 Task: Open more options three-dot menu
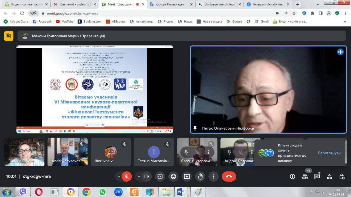213,177
